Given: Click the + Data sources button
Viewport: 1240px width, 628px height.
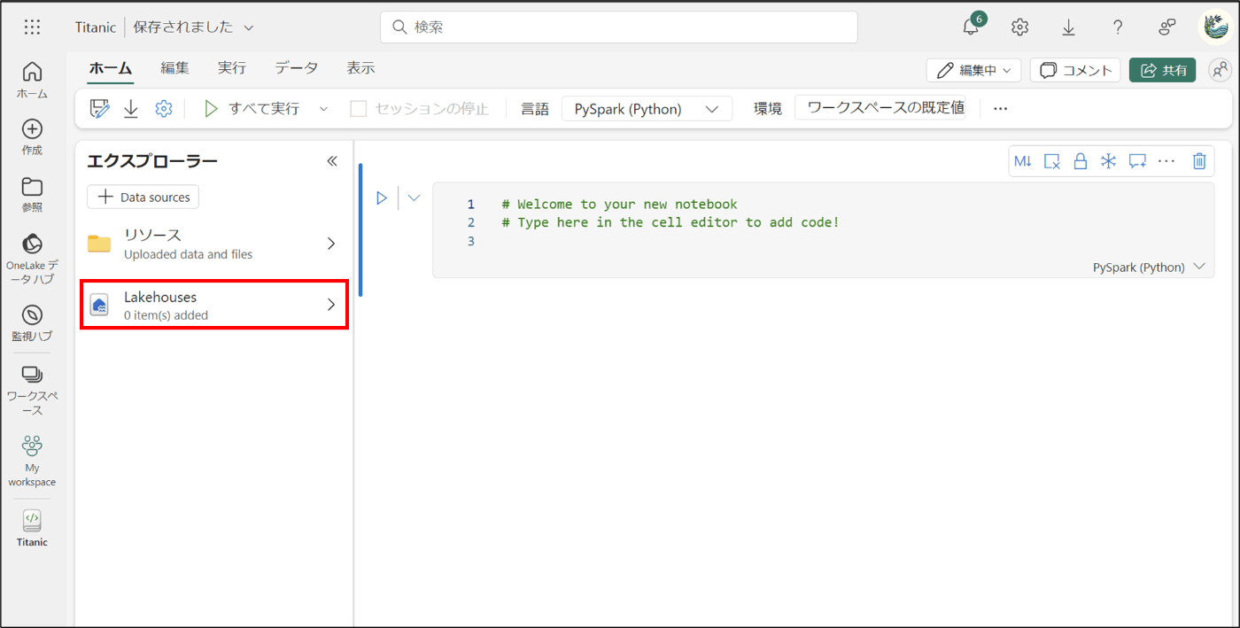Looking at the screenshot, I should [143, 197].
